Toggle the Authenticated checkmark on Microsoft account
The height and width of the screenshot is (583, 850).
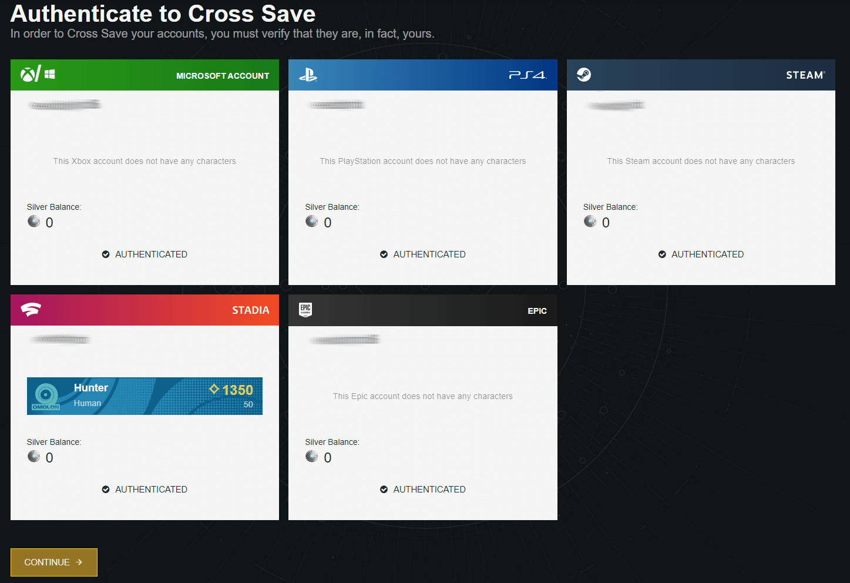pyautogui.click(x=106, y=254)
